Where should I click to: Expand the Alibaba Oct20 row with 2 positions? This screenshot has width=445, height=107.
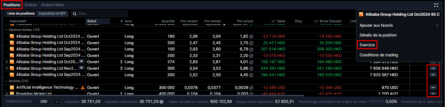click(7, 62)
